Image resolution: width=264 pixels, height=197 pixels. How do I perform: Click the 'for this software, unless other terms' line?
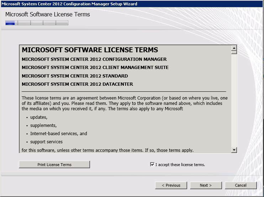click(x=107, y=150)
